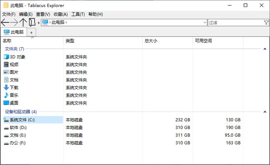Select the 办公 (F:) drive name
The height and width of the screenshot is (165, 270).
18,143
